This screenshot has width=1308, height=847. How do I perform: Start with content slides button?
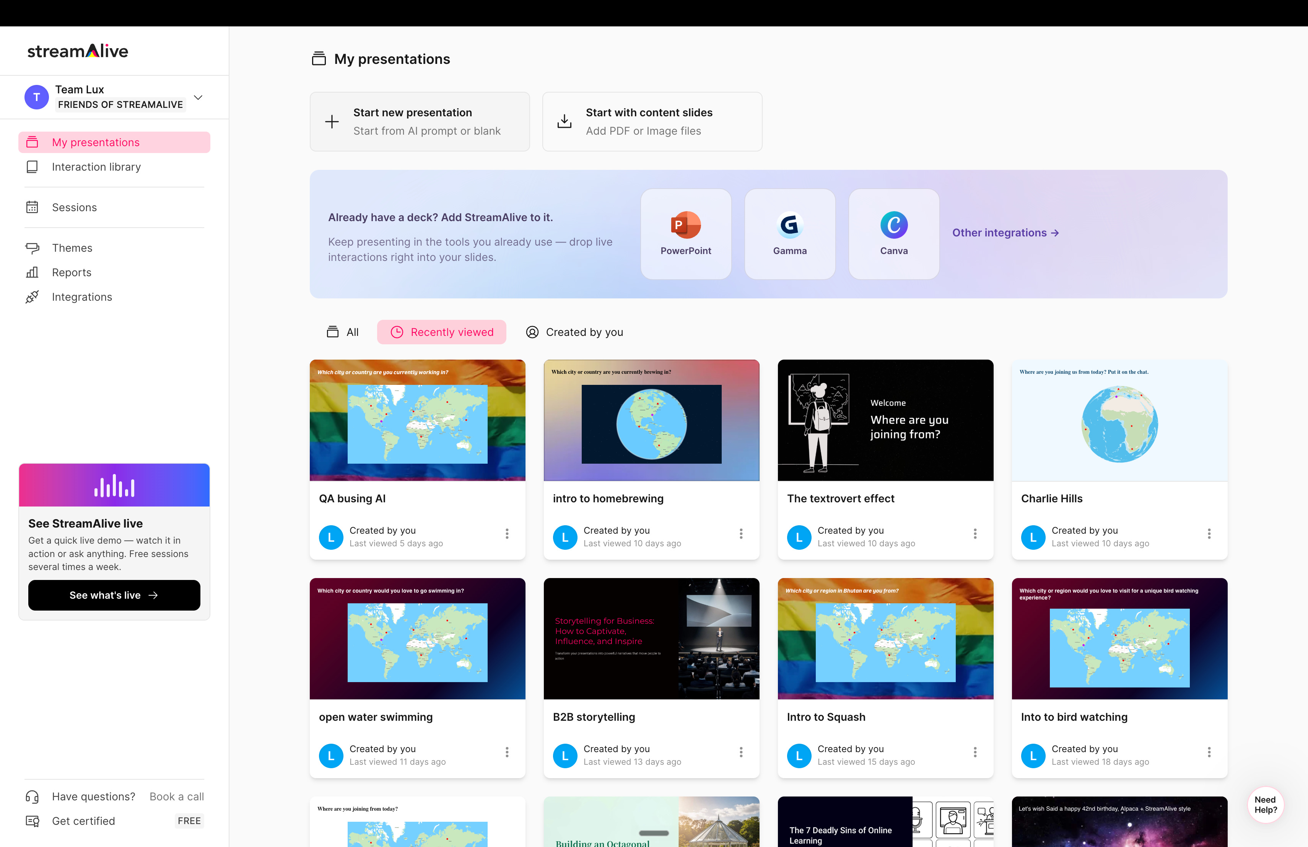(x=652, y=122)
